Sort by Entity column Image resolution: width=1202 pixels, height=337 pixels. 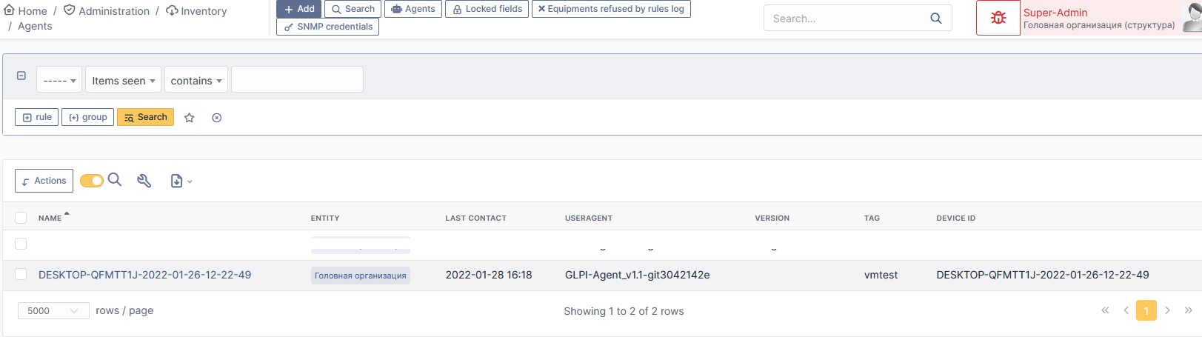[325, 218]
